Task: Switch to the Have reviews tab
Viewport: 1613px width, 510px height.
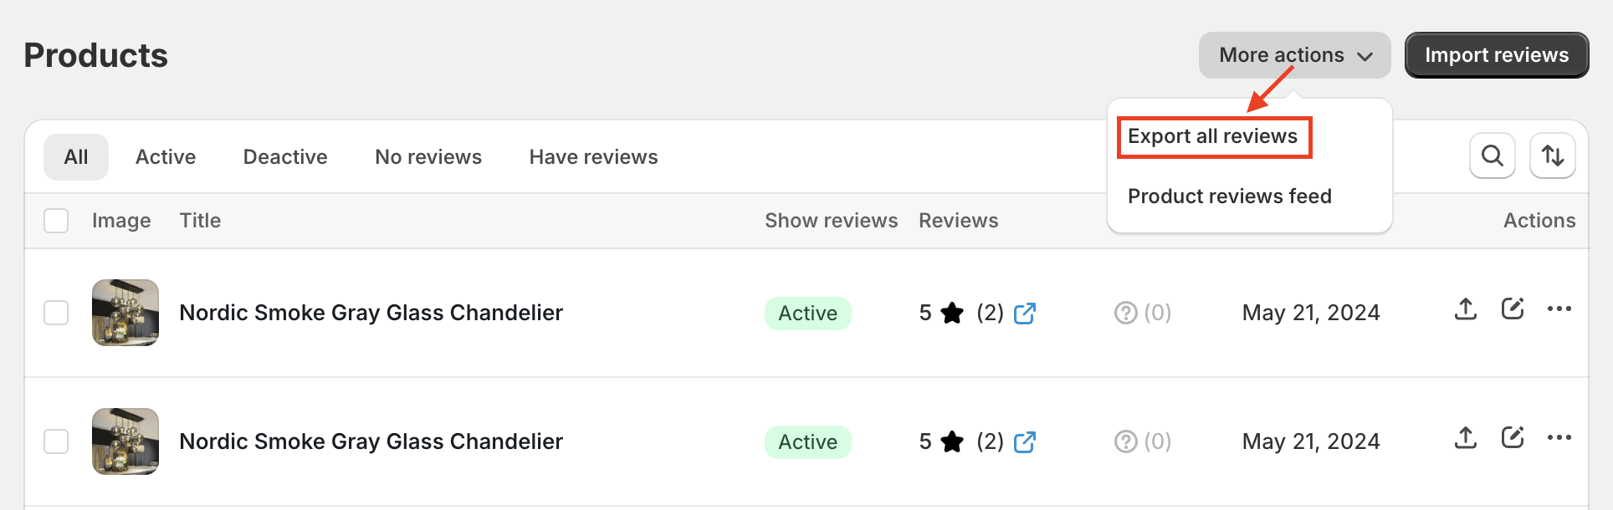Action: coord(593,157)
